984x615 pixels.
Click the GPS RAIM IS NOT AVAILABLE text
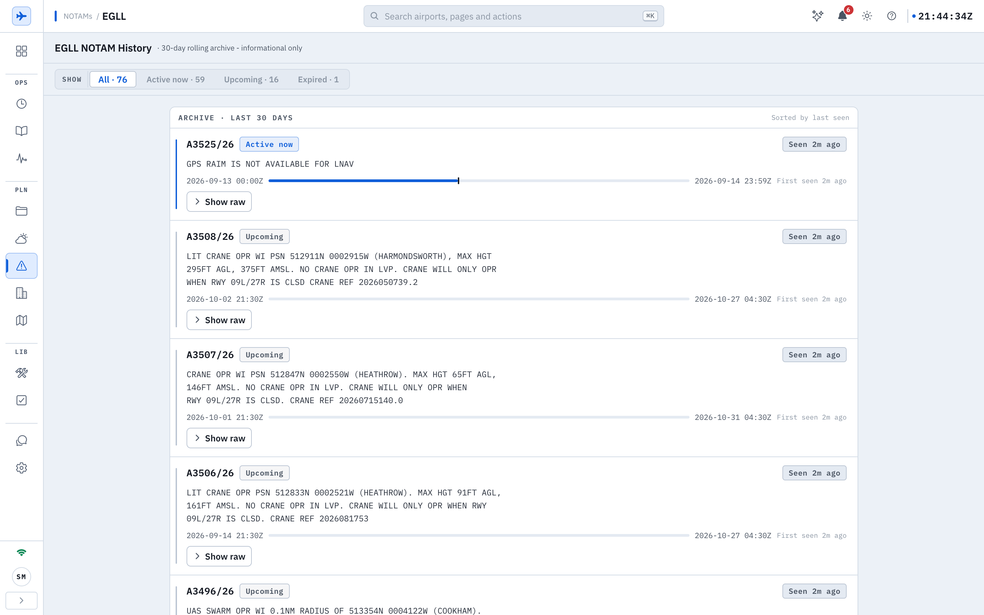click(x=270, y=164)
